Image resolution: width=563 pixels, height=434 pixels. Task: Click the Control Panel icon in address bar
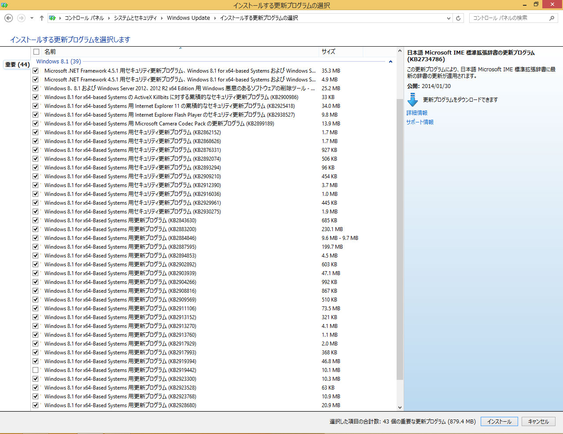point(52,18)
